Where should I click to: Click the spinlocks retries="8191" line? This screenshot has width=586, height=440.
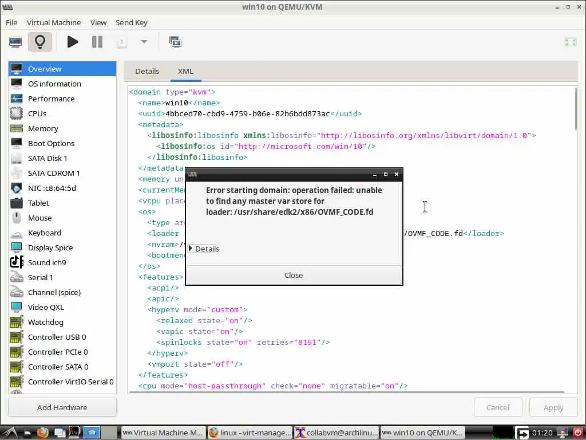point(243,343)
